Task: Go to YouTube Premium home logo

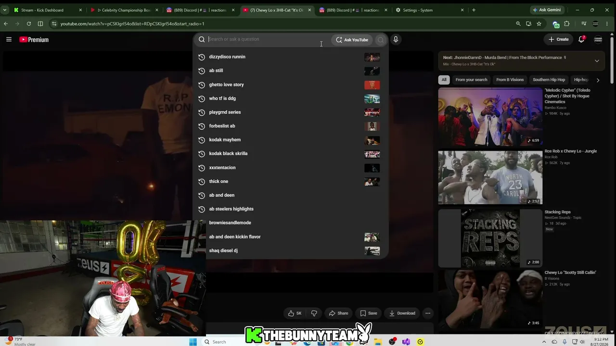Action: 34,39
